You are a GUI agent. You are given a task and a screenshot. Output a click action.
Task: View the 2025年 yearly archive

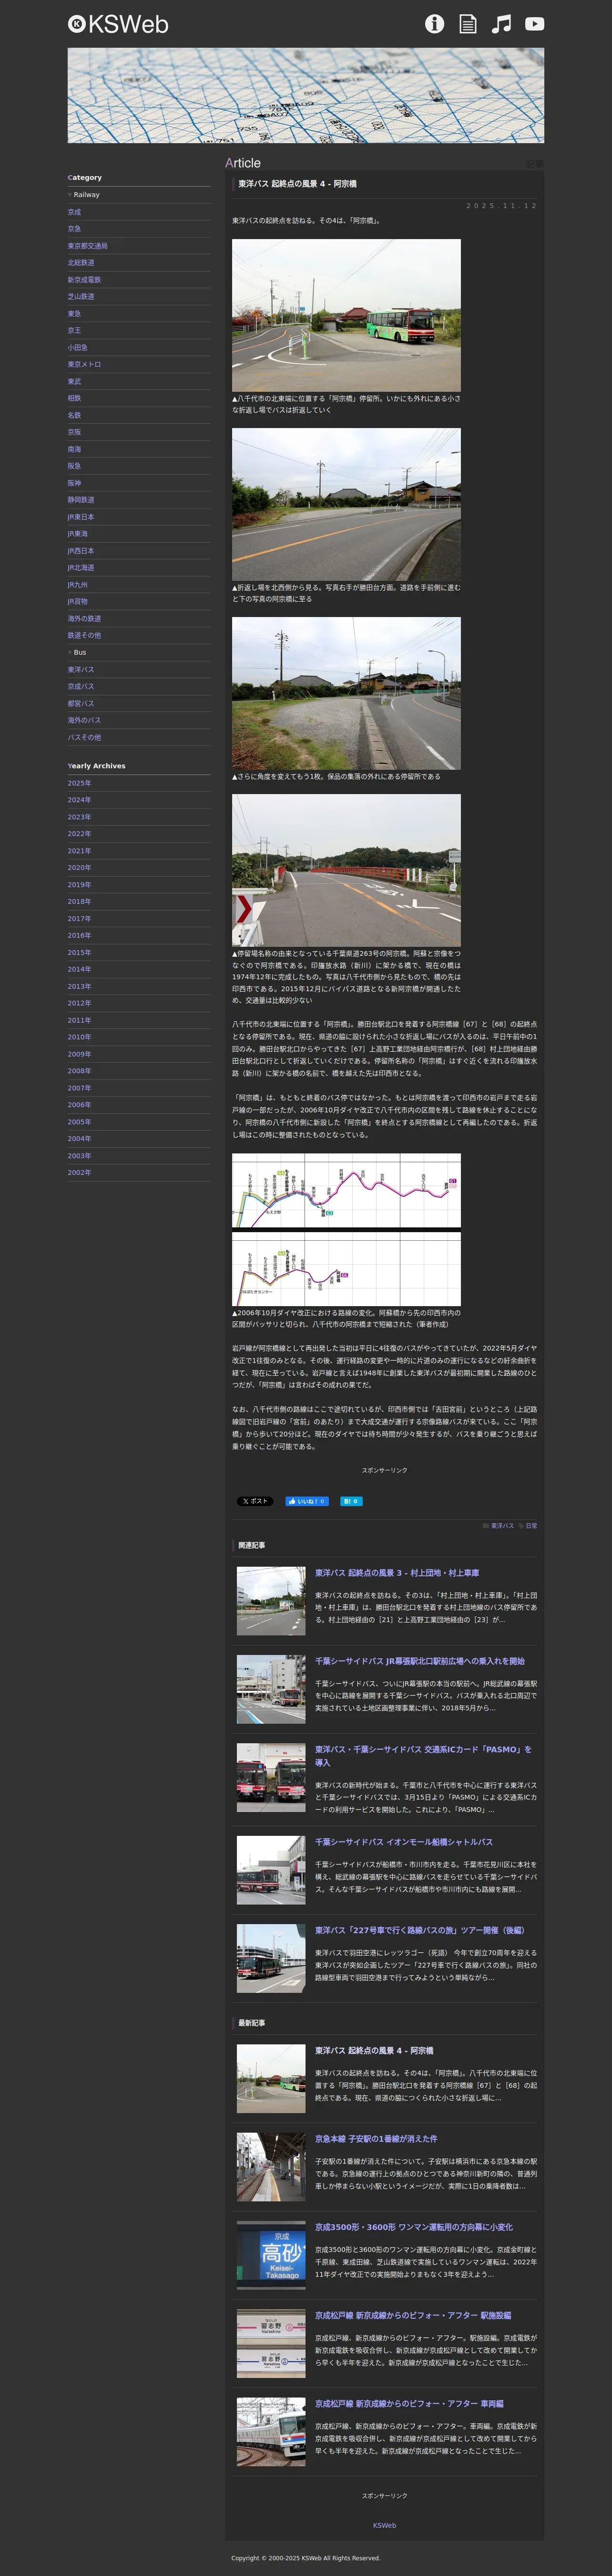[x=80, y=783]
